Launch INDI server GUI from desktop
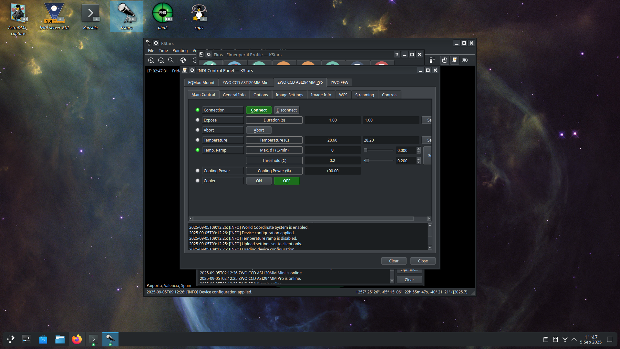 (x=54, y=16)
